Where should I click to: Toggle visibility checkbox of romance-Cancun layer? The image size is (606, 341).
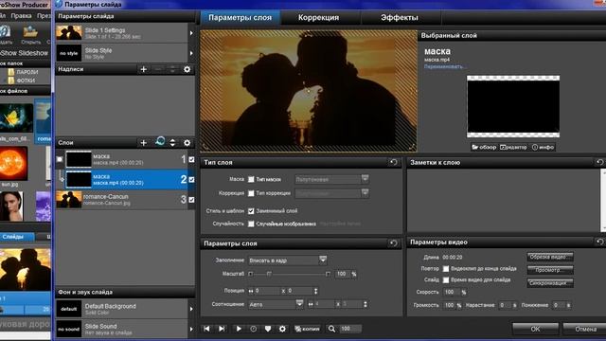tap(191, 200)
